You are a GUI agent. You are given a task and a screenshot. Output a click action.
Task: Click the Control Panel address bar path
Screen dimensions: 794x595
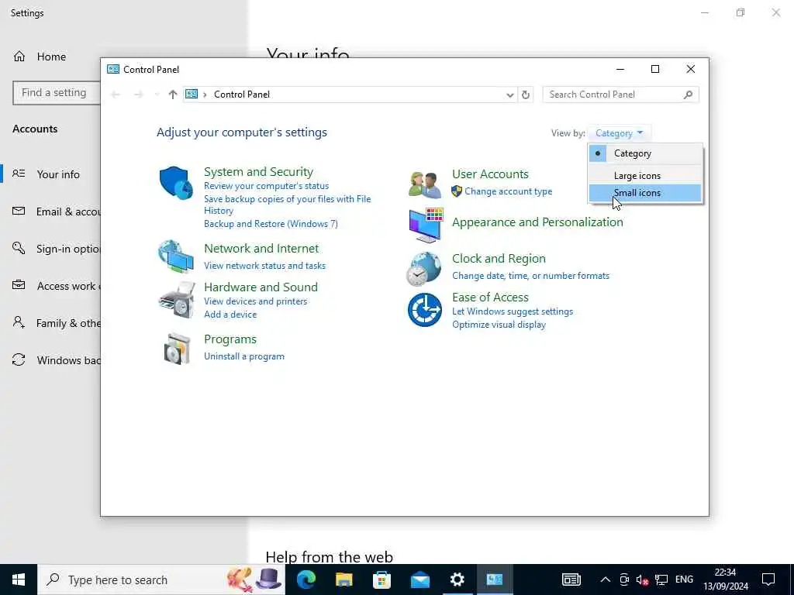(350, 95)
